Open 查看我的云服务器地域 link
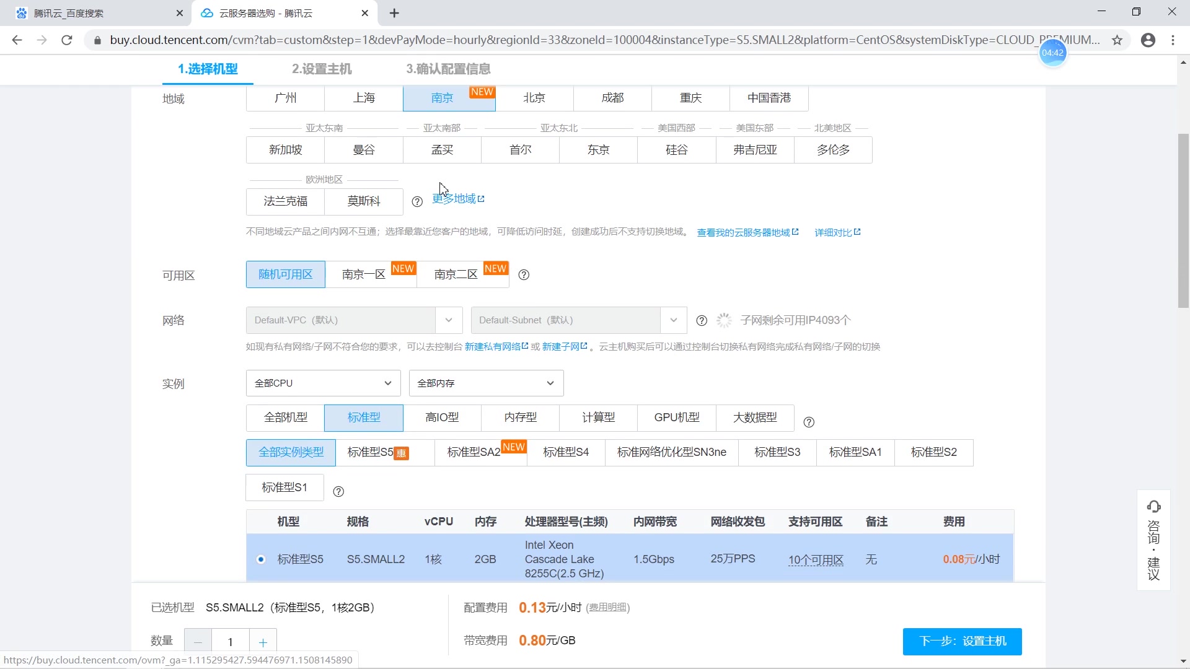Image resolution: width=1190 pixels, height=669 pixels. (x=747, y=232)
